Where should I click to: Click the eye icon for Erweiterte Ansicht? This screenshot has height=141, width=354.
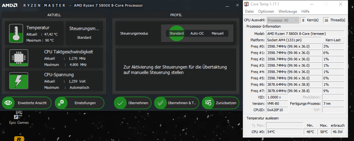click(8, 103)
